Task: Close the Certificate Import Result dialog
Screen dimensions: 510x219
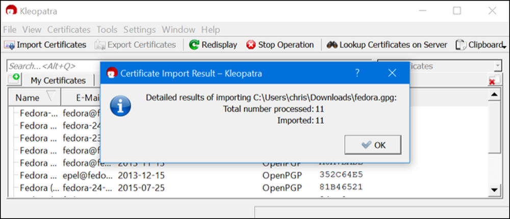Action: click(392, 73)
